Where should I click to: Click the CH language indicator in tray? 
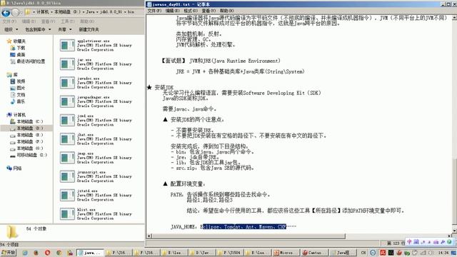(363, 253)
